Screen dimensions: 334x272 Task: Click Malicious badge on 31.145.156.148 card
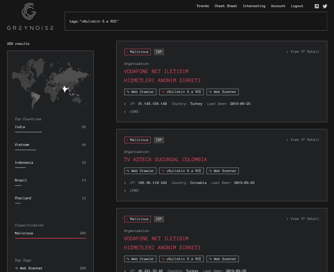tap(137, 52)
